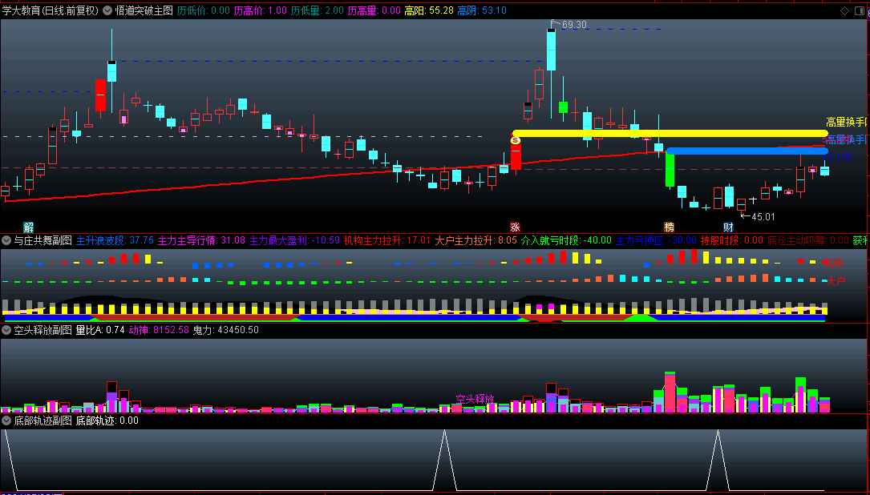This screenshot has height=495, width=870.
Task: Click the 机构主力拉升: 17.01 value
Action: [387, 240]
